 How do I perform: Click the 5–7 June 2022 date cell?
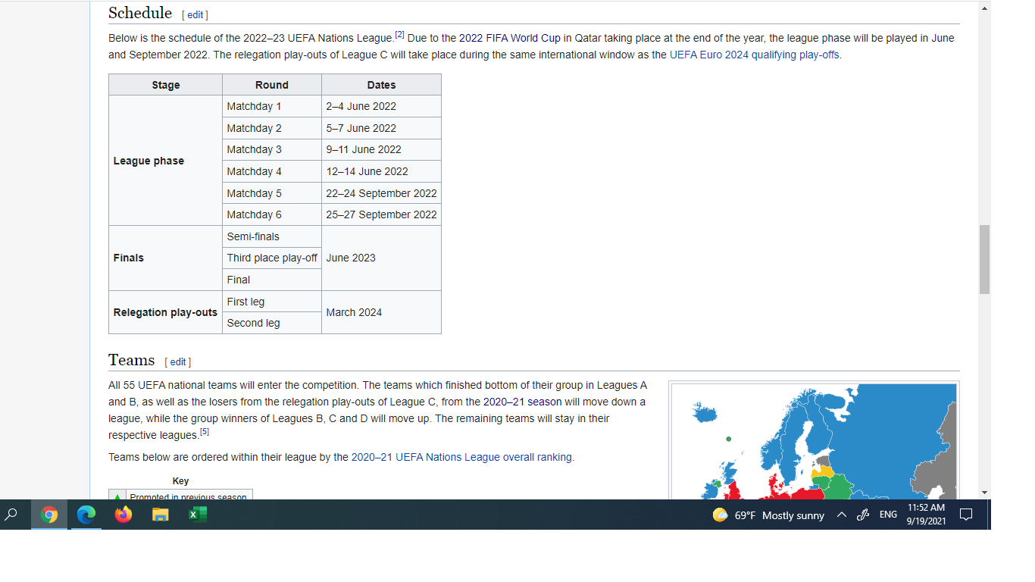pyautogui.click(x=381, y=128)
